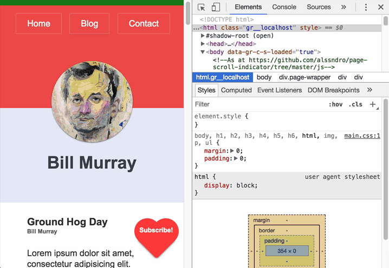Expand the head element node
The image size is (389, 268).
(203, 44)
